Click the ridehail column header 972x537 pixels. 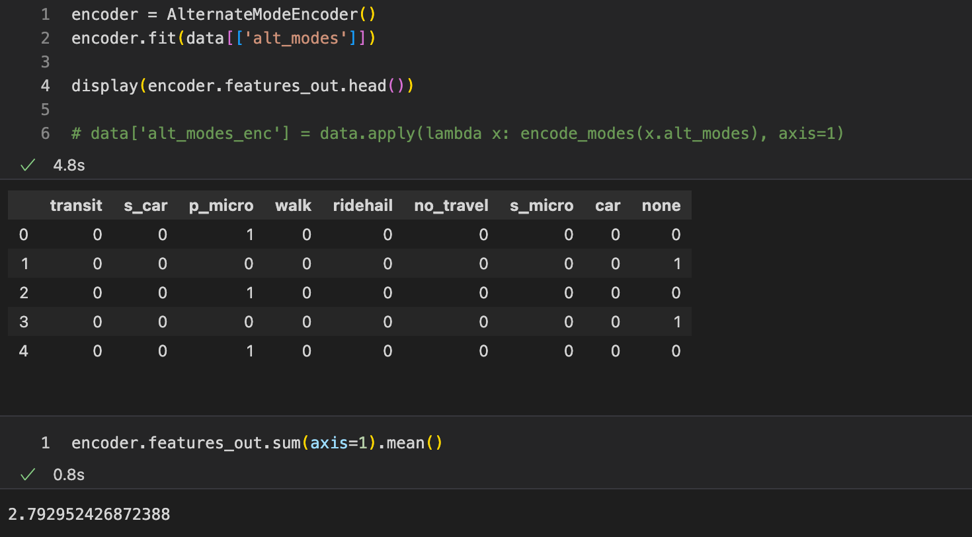[x=362, y=205]
